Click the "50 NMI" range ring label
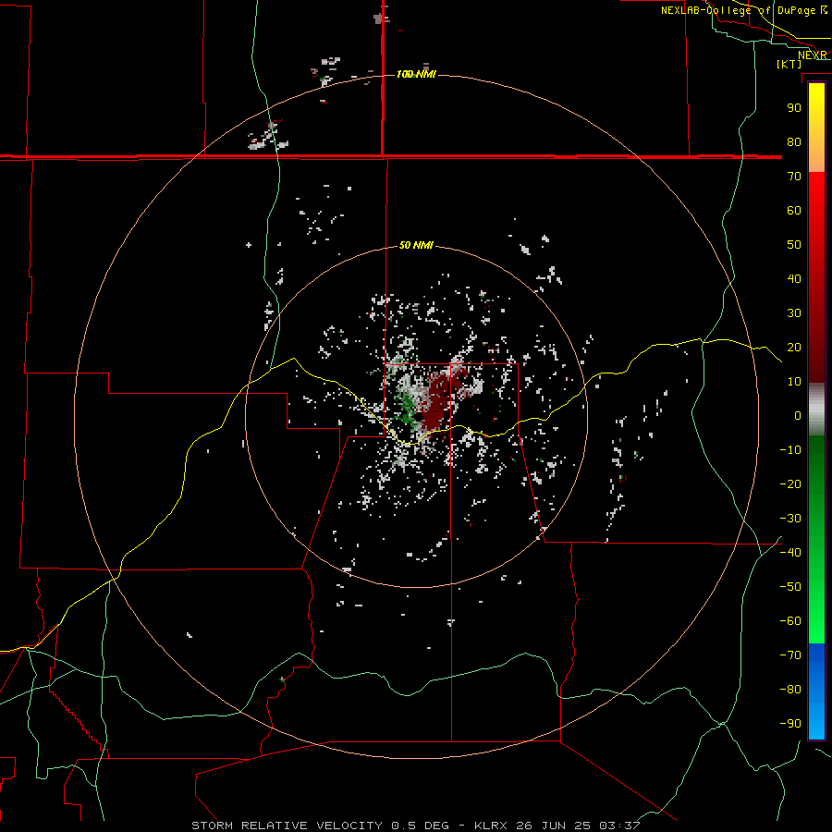The image size is (832, 832). pos(416,245)
